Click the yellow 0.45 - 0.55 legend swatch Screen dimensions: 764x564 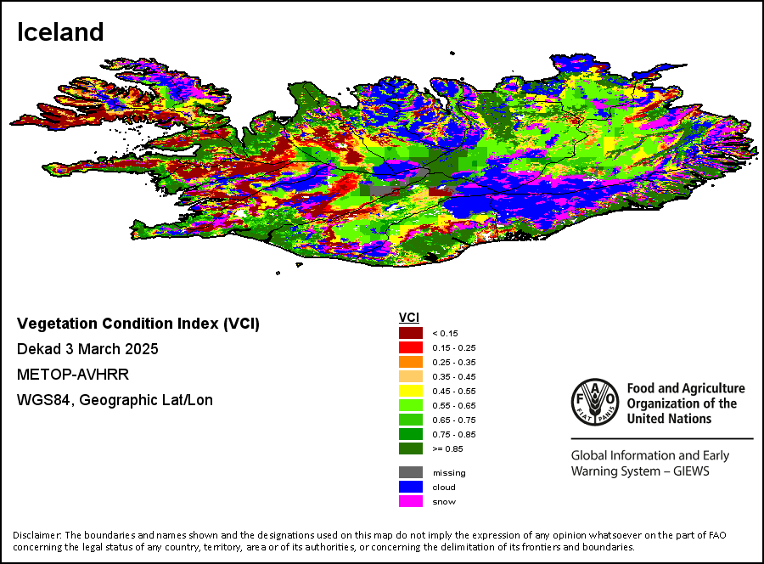(411, 391)
